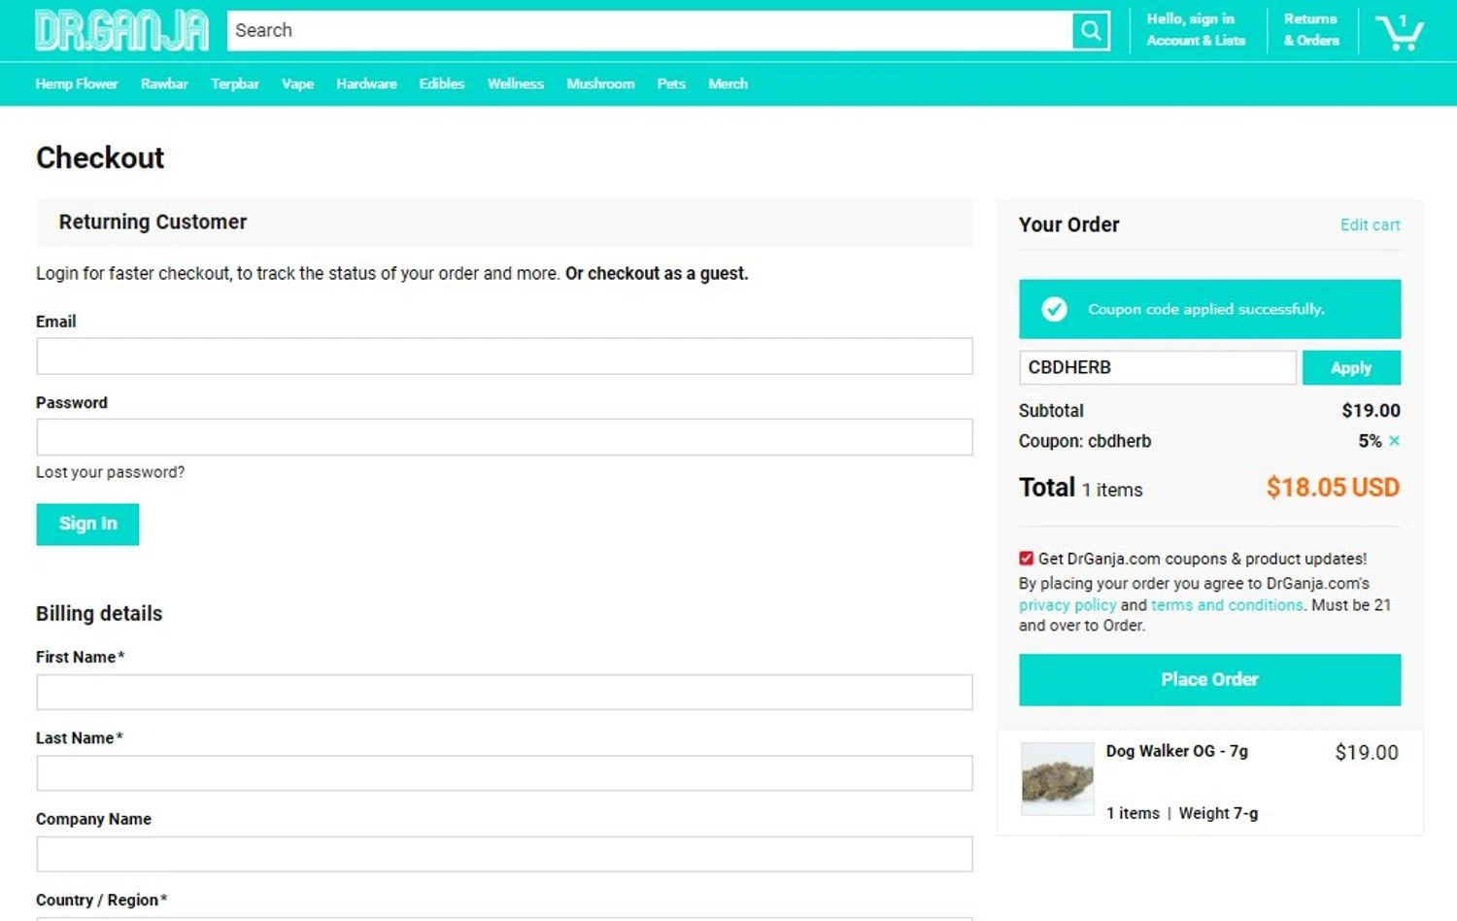Open the Hemp Flower menu
Viewport: 1457px width, 921px height.
(x=77, y=84)
